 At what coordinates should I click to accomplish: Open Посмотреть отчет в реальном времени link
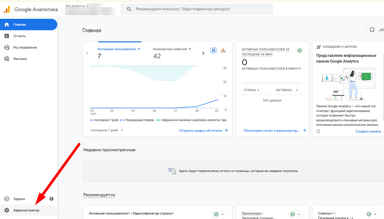[x=275, y=131]
